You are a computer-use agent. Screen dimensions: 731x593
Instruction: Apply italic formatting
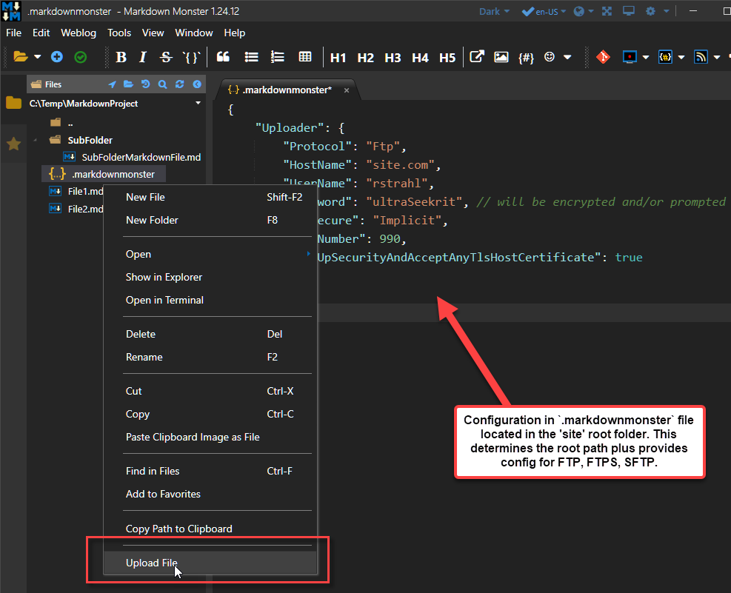pos(143,57)
